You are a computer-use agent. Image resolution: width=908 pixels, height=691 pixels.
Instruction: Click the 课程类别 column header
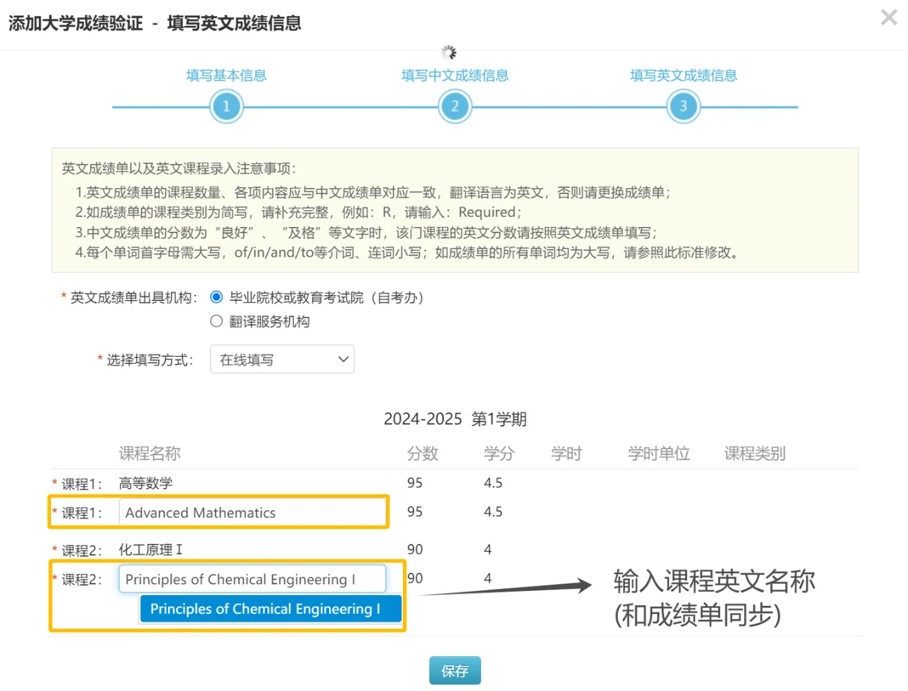[x=754, y=453]
